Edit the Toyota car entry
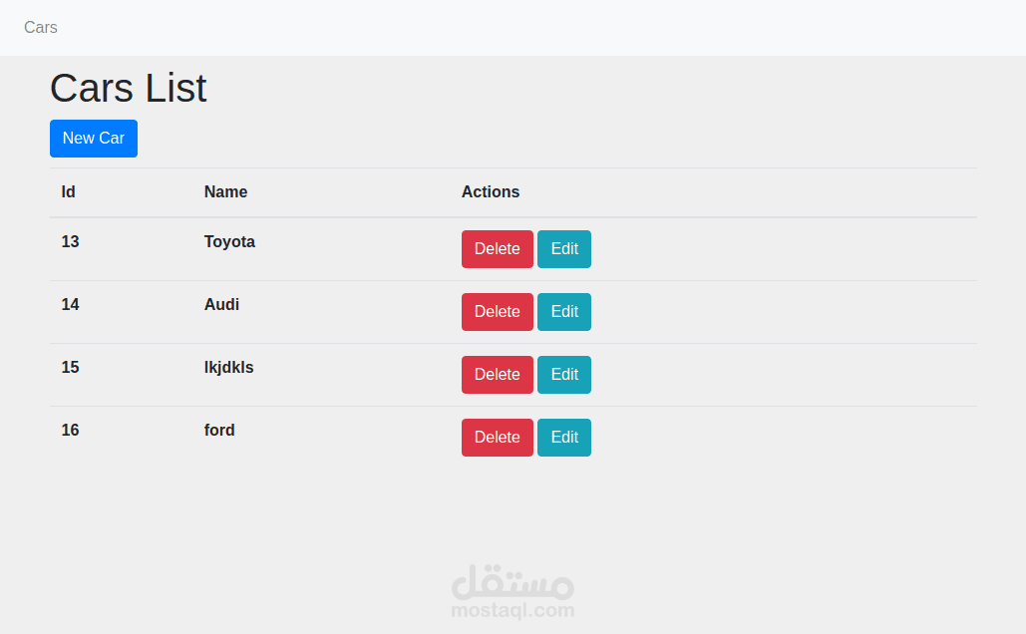 point(564,249)
